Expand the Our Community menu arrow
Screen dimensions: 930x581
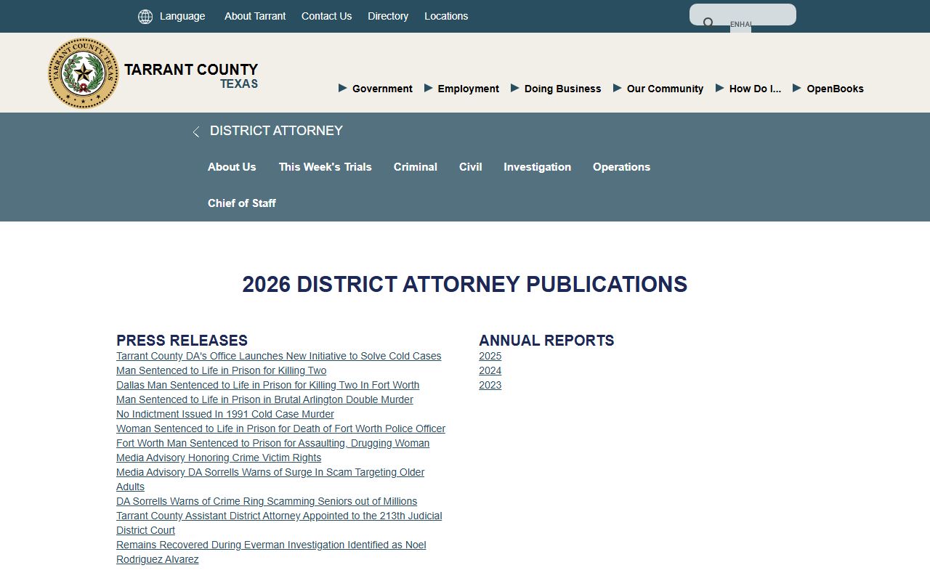click(x=618, y=88)
